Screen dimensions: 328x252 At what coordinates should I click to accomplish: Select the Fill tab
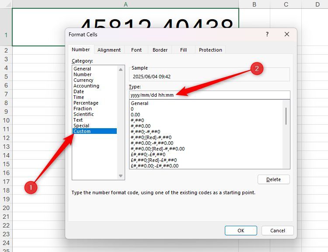[183, 50]
